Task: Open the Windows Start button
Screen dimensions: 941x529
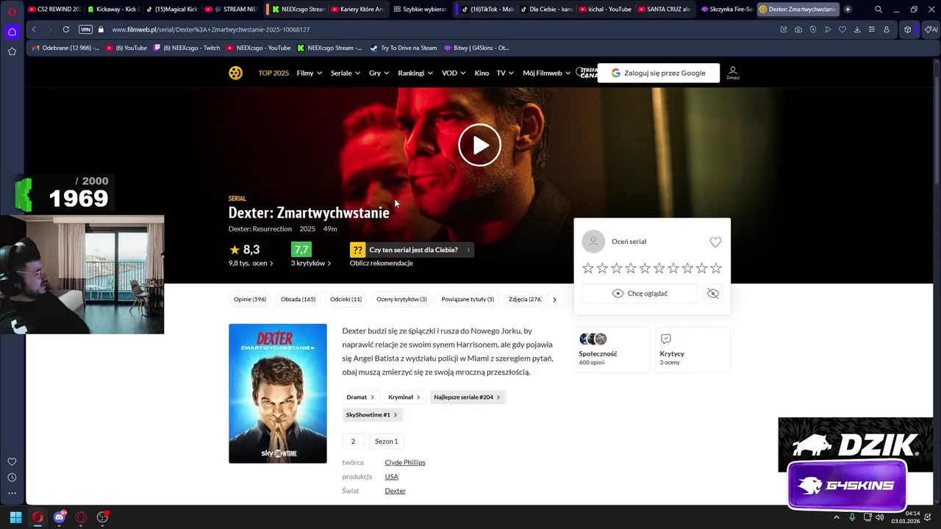Action: pos(15,517)
